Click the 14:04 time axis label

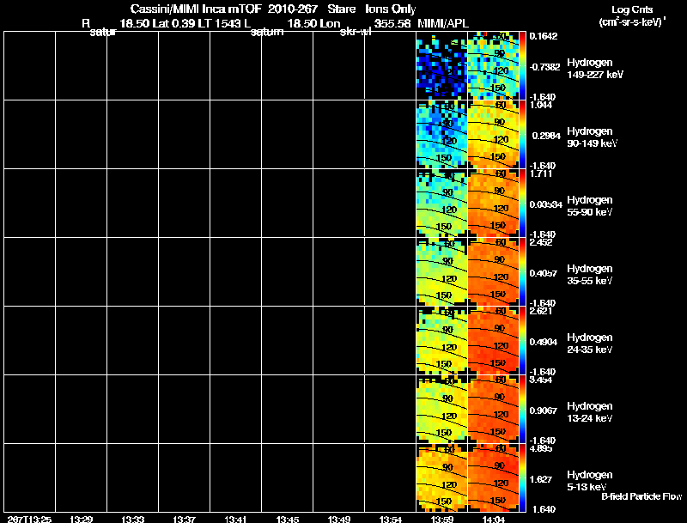pyautogui.click(x=493, y=519)
